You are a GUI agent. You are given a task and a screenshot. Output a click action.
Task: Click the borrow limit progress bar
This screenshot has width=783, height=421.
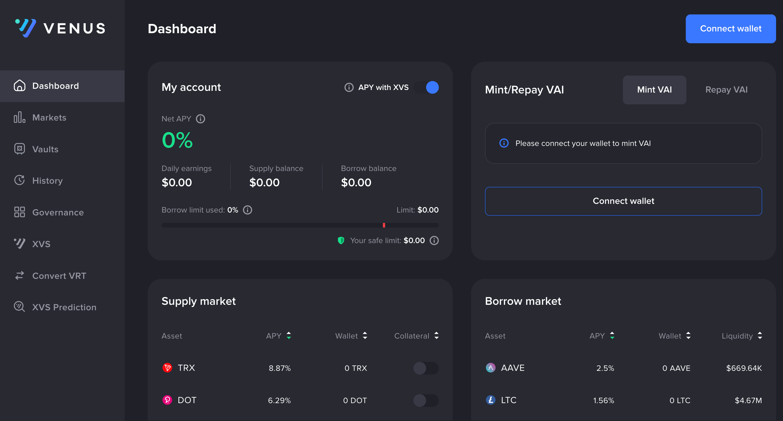(x=300, y=225)
